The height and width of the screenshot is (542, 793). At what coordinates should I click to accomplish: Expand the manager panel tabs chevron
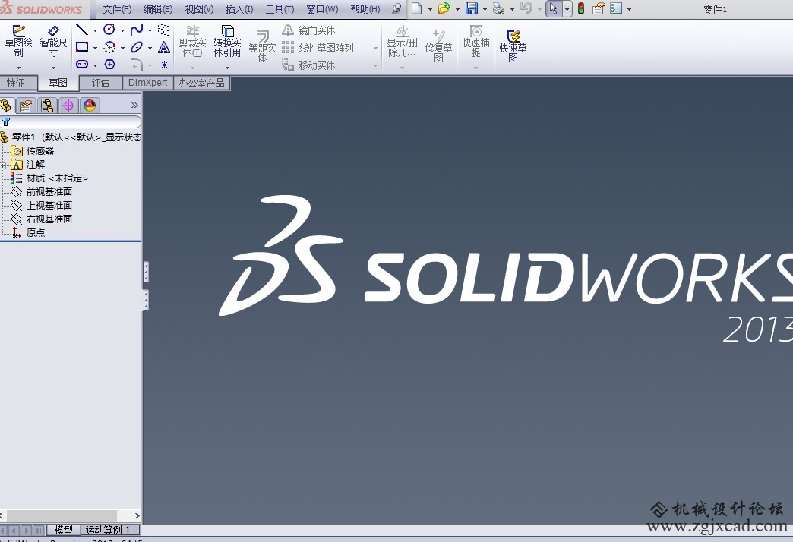(134, 106)
